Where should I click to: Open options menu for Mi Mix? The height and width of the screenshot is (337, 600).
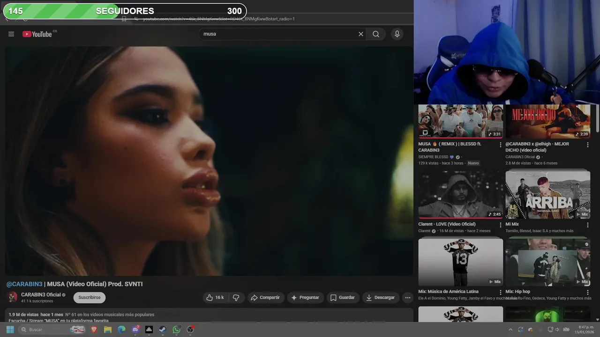click(x=588, y=225)
